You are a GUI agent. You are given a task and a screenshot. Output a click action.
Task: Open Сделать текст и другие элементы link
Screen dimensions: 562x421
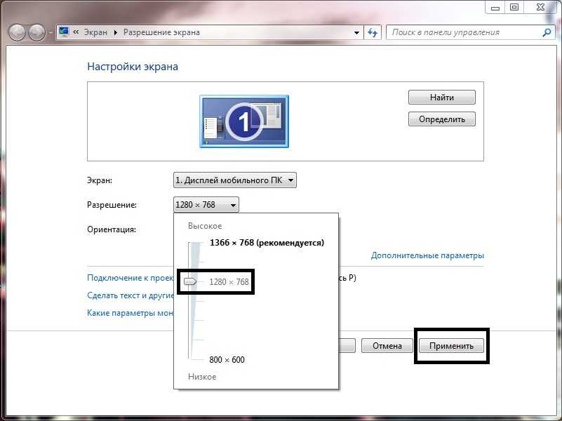(x=131, y=295)
